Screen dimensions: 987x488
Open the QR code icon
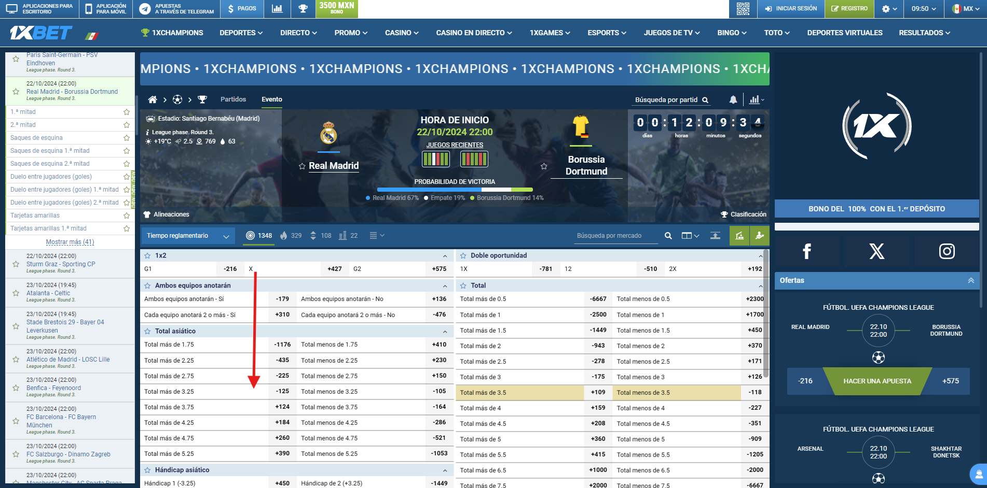(x=743, y=9)
